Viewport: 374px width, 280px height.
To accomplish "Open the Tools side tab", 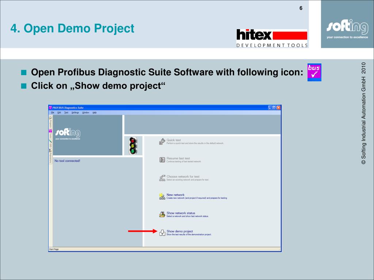I will pyautogui.click(x=50, y=134).
